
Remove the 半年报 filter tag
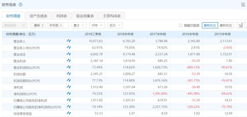coord(61,25)
